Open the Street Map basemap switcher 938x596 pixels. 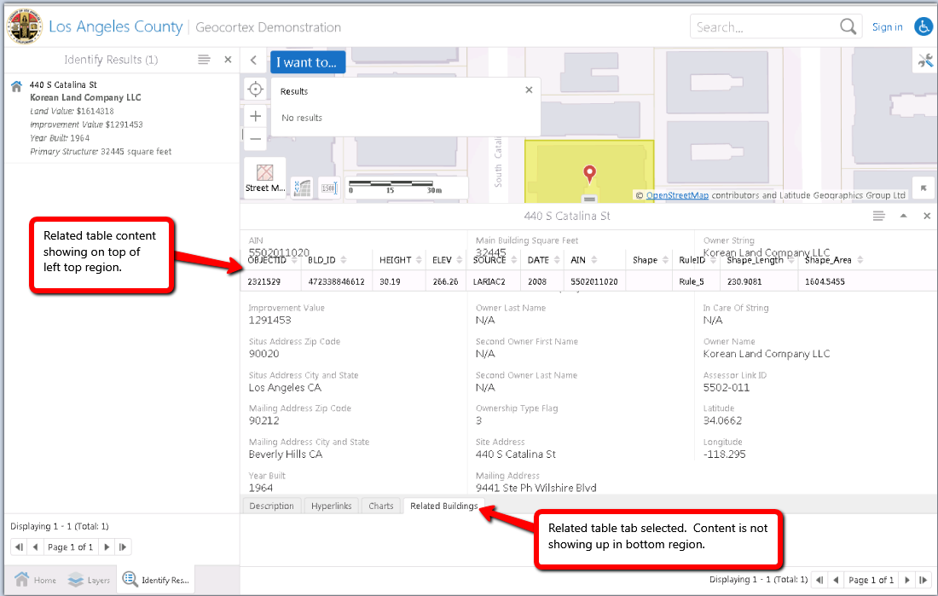pos(265,177)
